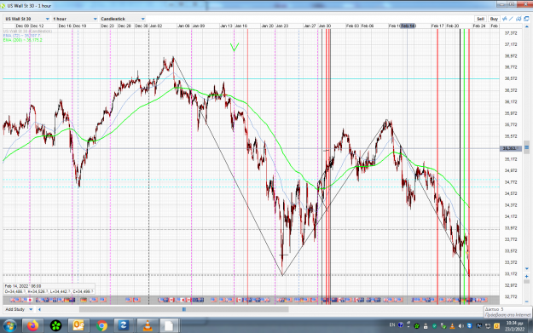
Task: Open the blue Z app in taskbar
Action: [x=124, y=326]
